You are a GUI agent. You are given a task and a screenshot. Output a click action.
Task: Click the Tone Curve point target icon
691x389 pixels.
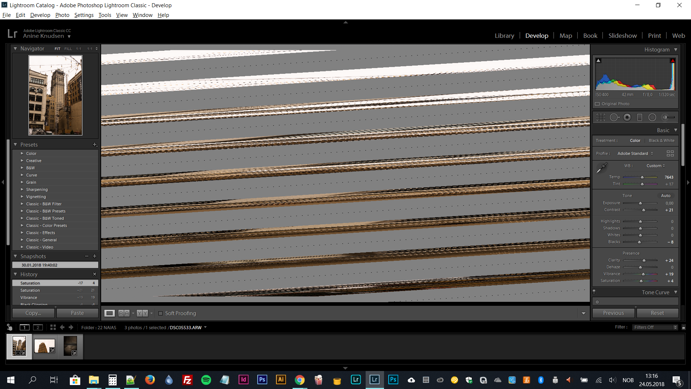click(597, 302)
